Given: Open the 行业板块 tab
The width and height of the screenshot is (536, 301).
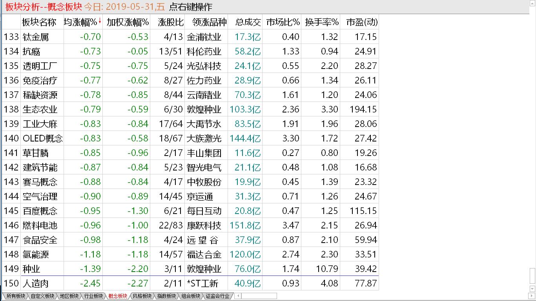Looking at the screenshot, I should tap(93, 296).
